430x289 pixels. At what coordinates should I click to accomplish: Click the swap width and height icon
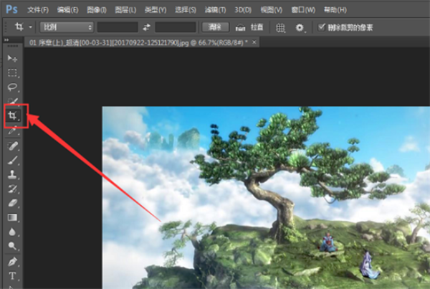click(147, 27)
